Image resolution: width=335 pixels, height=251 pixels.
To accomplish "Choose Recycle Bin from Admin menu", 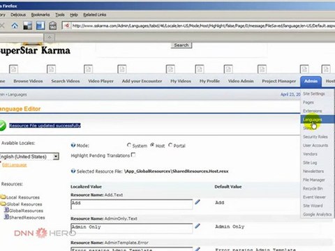I will [x=313, y=188].
